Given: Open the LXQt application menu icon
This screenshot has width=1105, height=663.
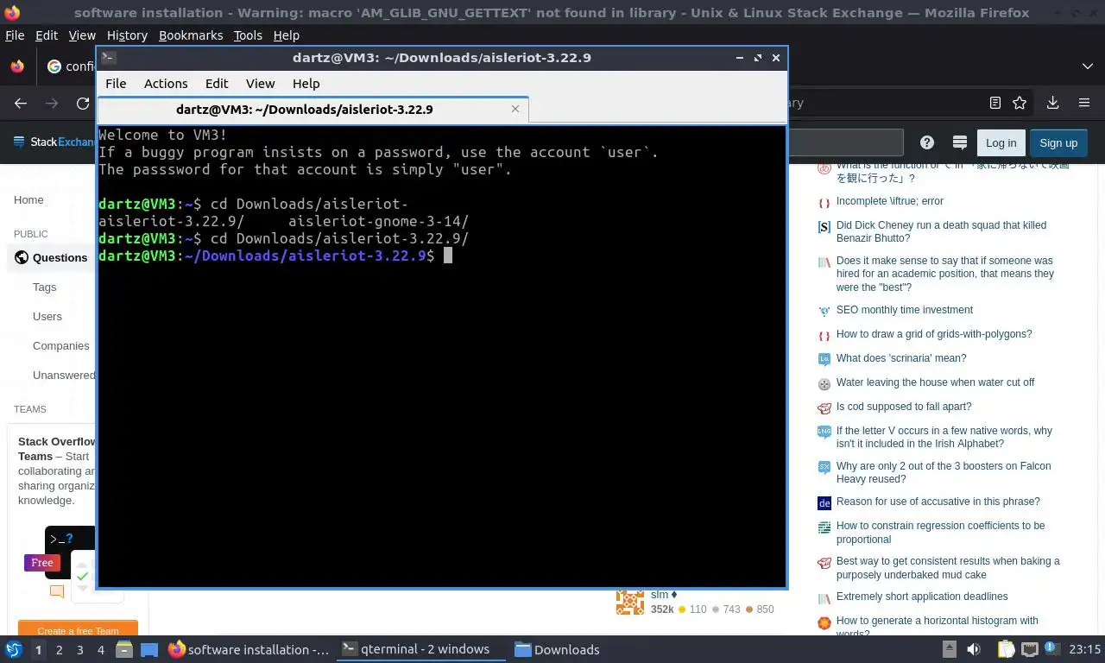Looking at the screenshot, I should [14, 649].
